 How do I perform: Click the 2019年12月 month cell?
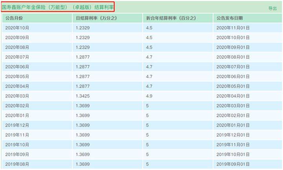pyautogui.click(x=17, y=125)
